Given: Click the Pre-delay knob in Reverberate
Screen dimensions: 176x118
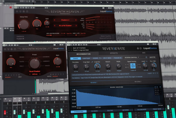Looking at the screenshot, I should point(76,67).
